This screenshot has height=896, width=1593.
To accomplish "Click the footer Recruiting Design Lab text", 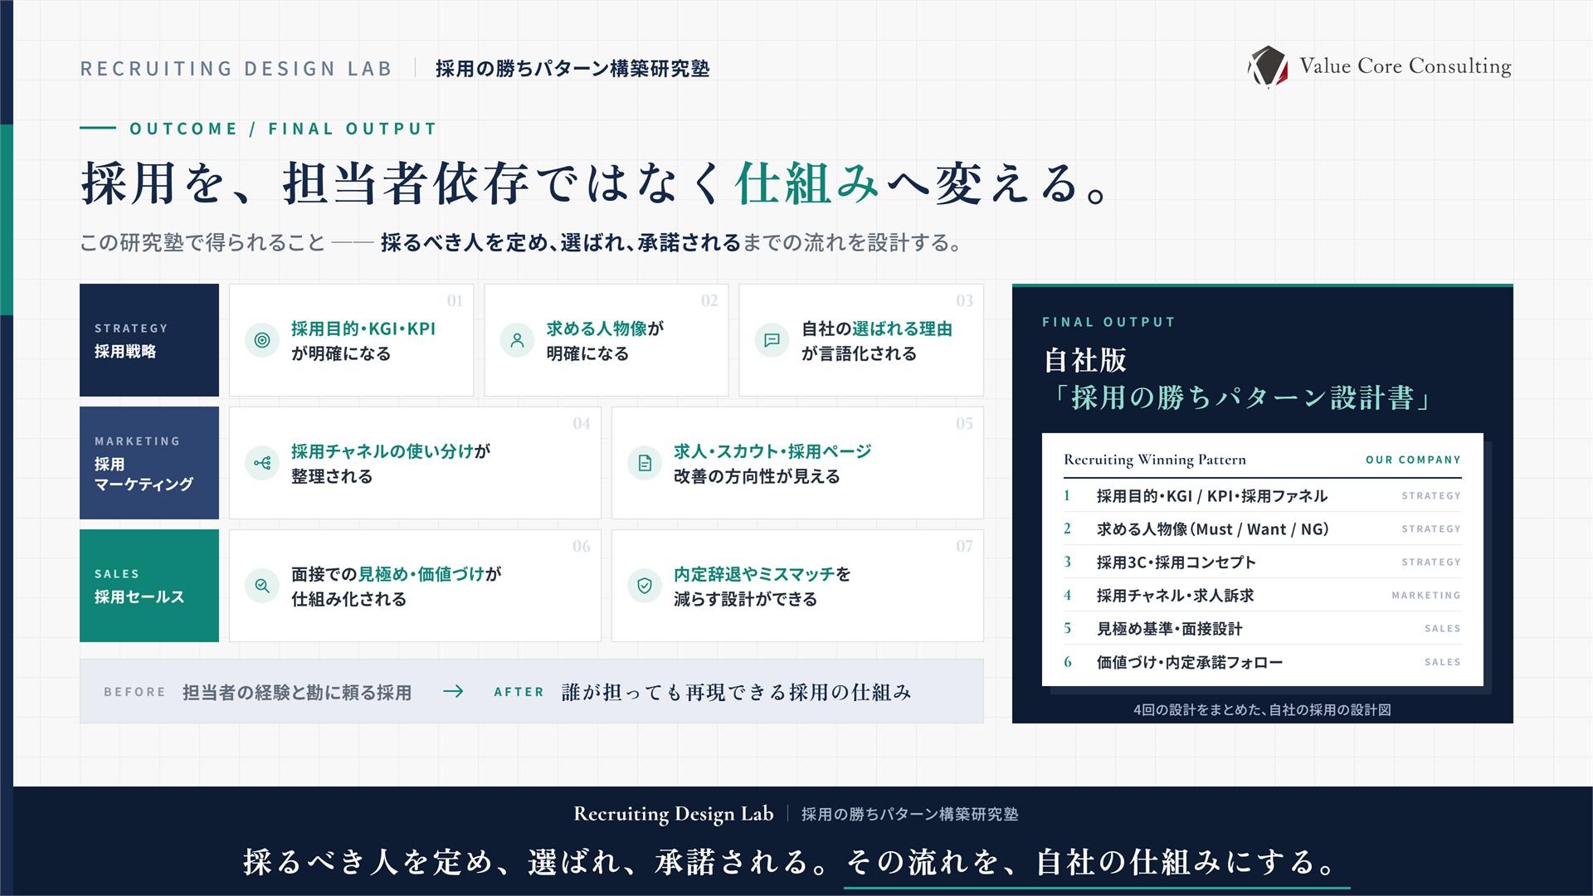I will (x=674, y=814).
